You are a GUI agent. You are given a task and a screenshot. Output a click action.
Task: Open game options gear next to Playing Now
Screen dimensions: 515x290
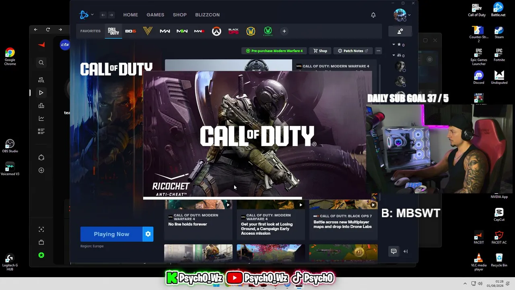[148, 234]
